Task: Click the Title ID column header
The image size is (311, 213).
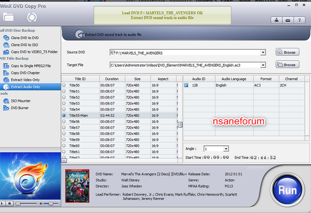Action: 80,79
